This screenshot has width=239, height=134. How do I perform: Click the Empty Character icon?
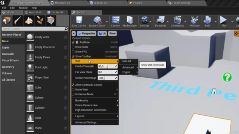[x=30, y=47]
